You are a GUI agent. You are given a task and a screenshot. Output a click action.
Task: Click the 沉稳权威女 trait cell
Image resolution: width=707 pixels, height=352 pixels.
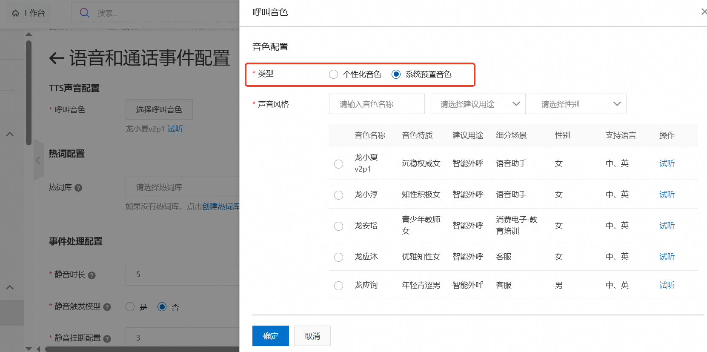[421, 163]
